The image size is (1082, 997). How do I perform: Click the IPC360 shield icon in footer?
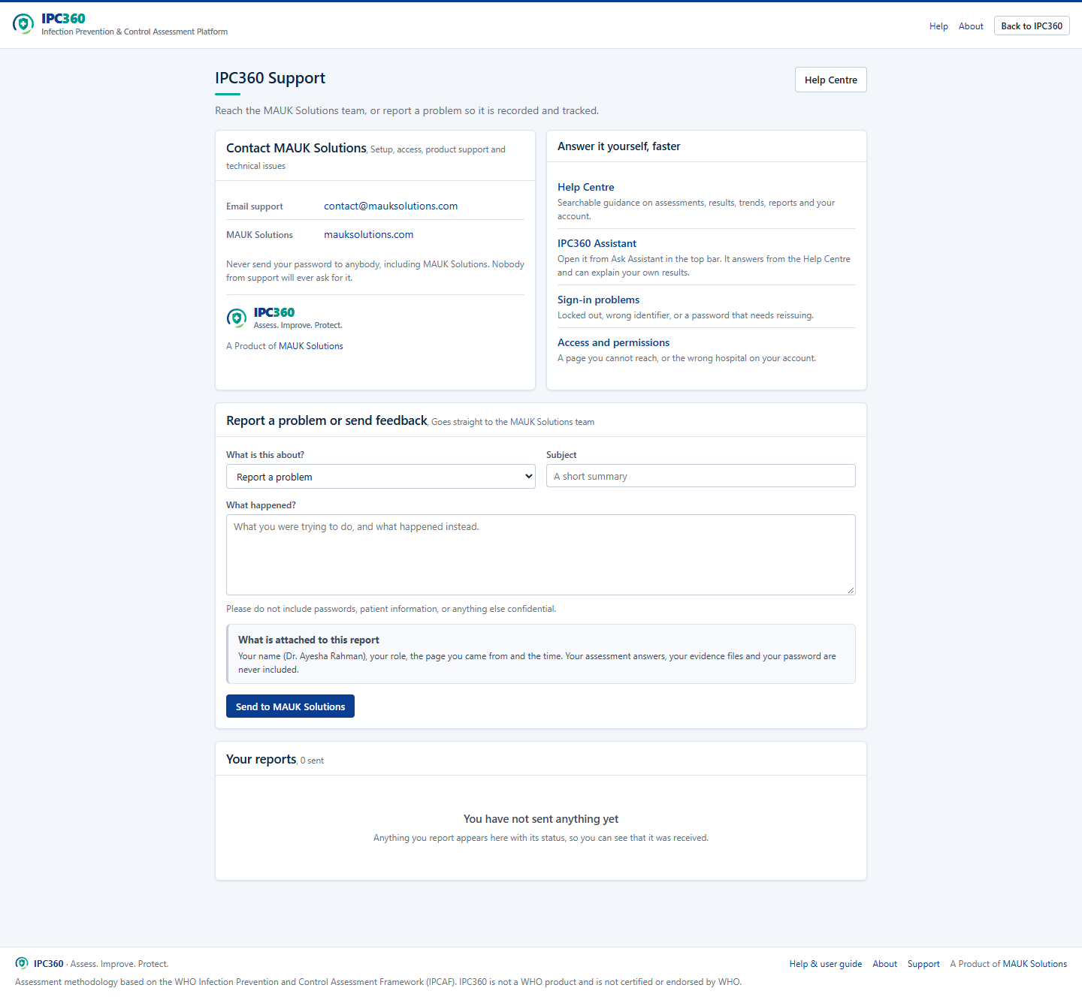click(x=22, y=963)
